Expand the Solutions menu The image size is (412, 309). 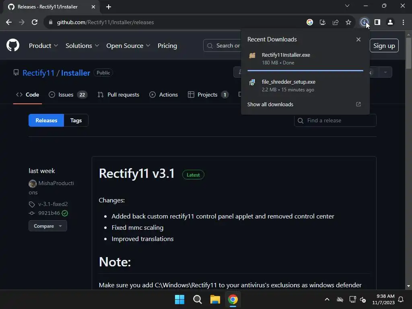82,46
